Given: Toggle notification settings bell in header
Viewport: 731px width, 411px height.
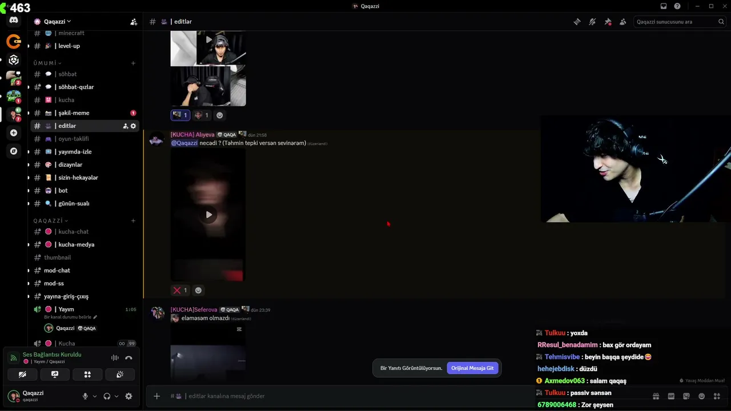Looking at the screenshot, I should pos(592,22).
